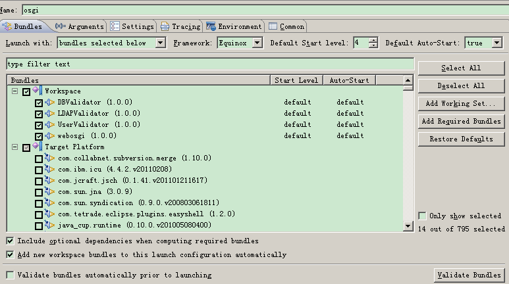The width and height of the screenshot is (509, 284).
Task: Click the Select All button
Action: tap(461, 68)
